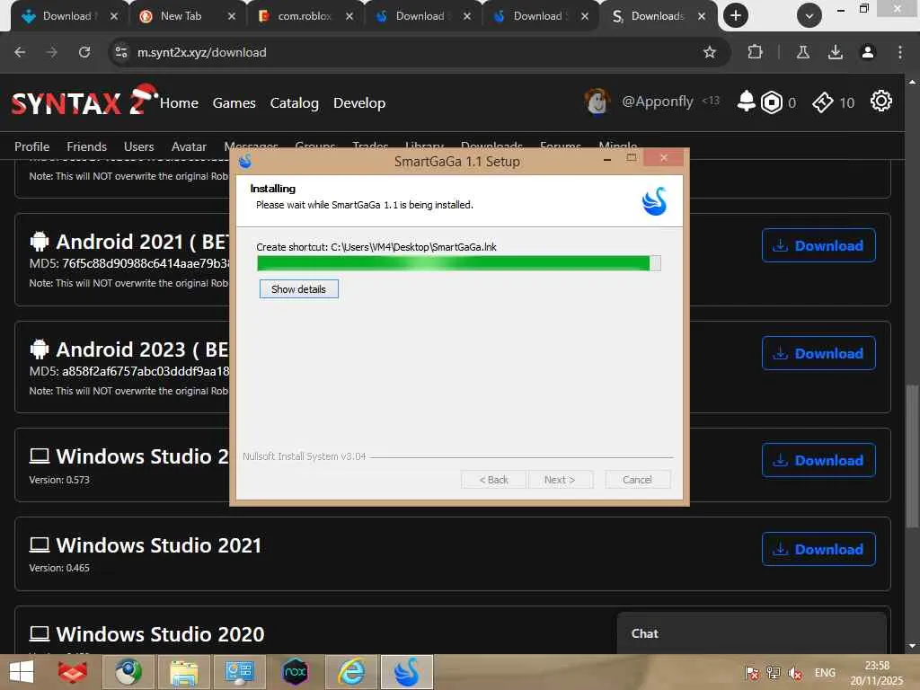
Task: Click the tickets currency icon
Action: point(823,102)
